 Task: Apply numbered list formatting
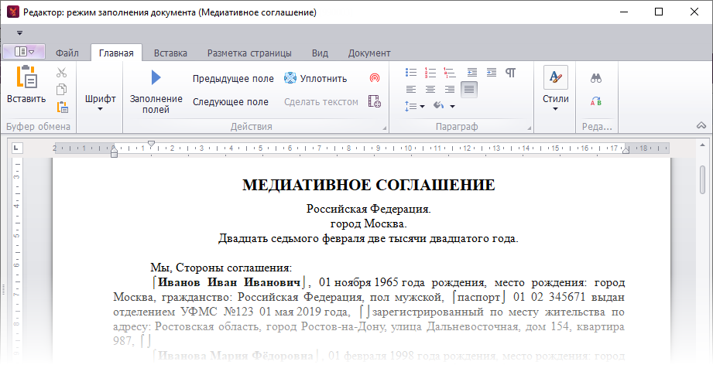pos(430,72)
